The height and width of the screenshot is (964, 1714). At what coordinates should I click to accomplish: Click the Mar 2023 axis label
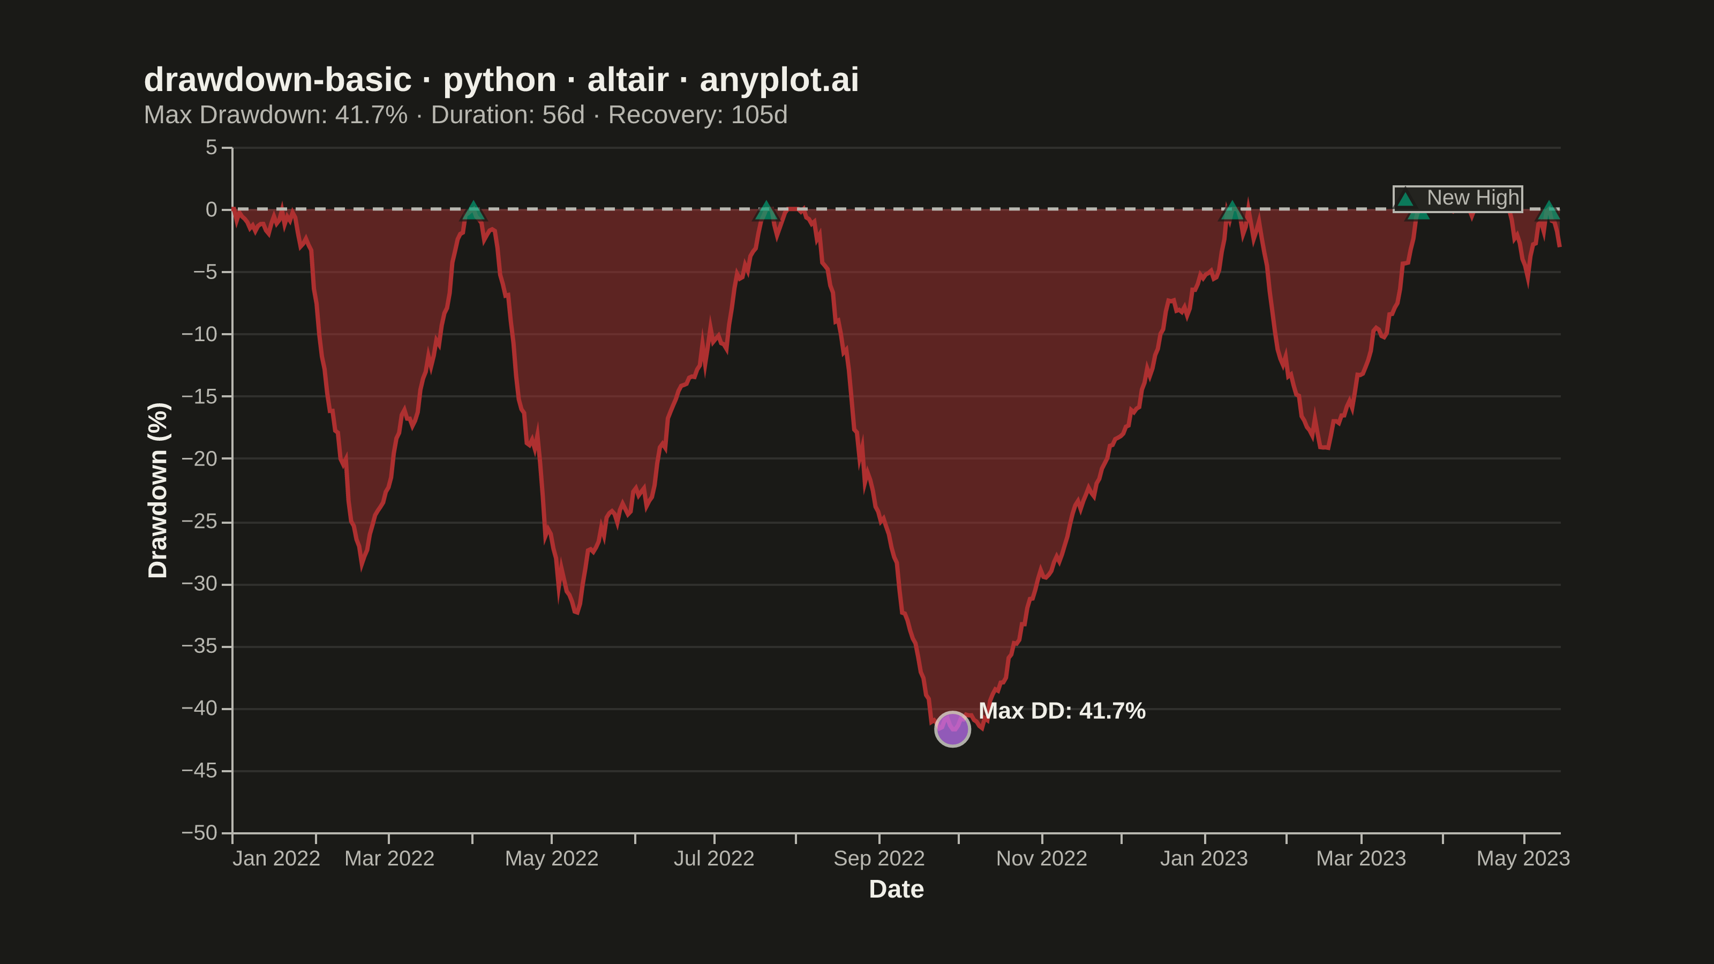click(x=1360, y=858)
